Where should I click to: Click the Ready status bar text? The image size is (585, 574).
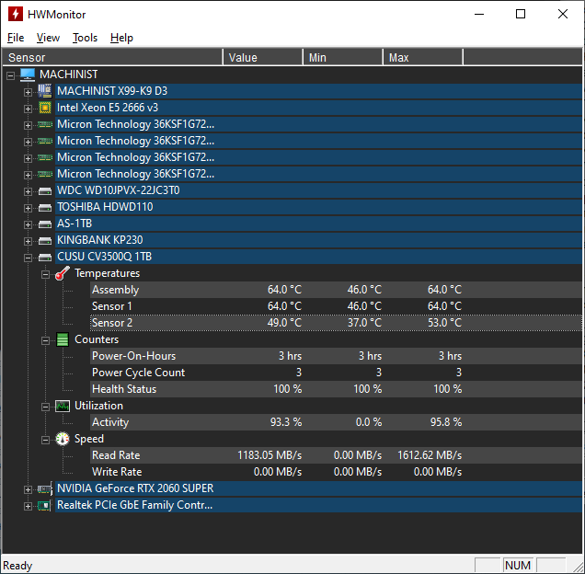[x=17, y=566]
